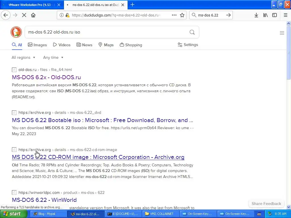This screenshot has width=291, height=218.
Task: Open page actions three-dot menu in address bar
Action: (174, 15)
